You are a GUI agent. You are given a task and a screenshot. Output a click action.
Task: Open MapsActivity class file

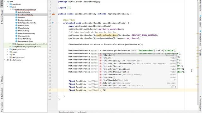(x=23, y=28)
